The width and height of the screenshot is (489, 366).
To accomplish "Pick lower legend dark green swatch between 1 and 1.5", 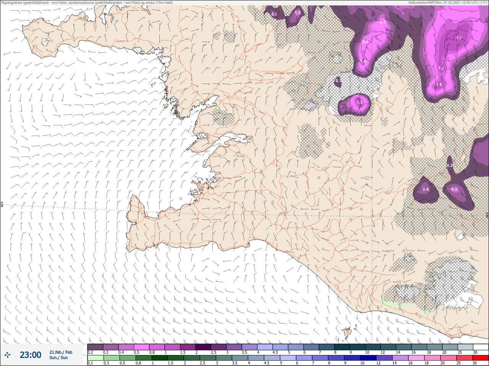I will [159, 358].
